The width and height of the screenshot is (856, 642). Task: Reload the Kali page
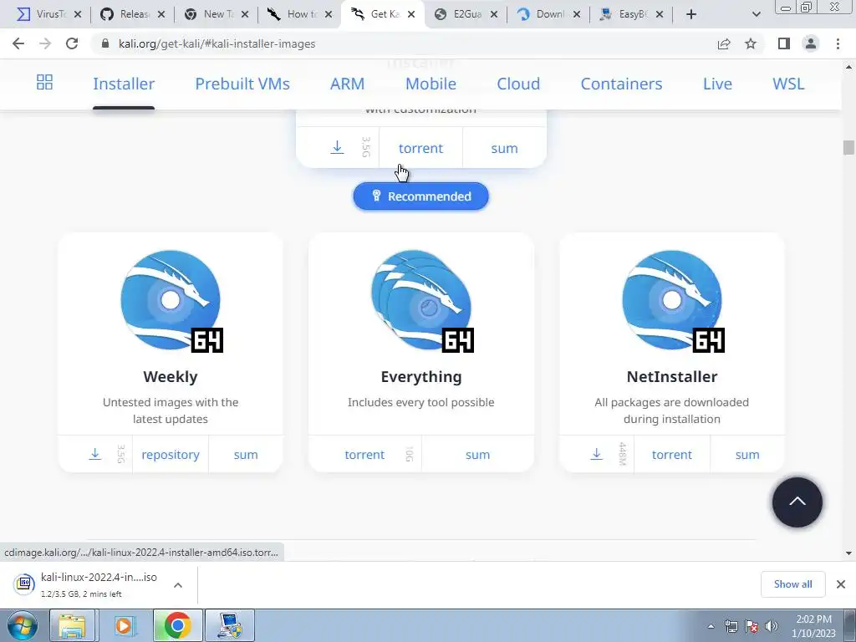pos(72,43)
